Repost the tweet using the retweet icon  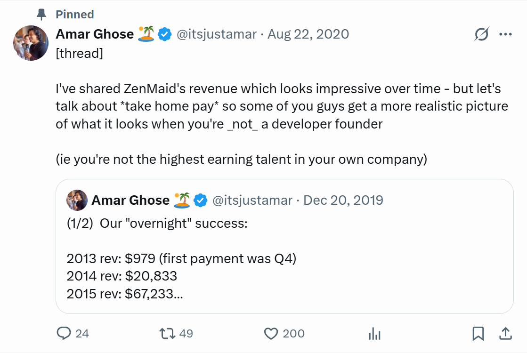tap(167, 334)
